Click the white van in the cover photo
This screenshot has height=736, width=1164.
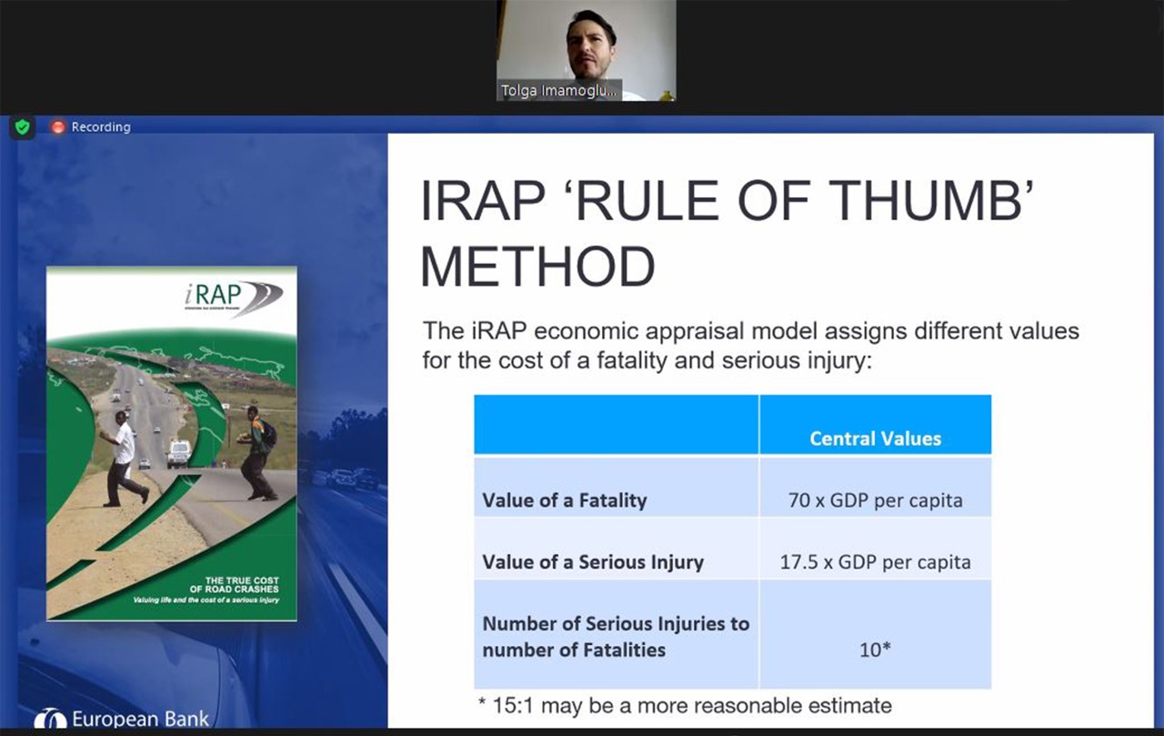179,453
